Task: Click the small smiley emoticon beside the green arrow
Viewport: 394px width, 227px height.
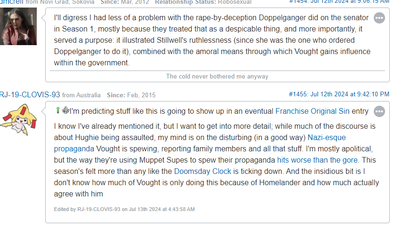Action: 66,110
